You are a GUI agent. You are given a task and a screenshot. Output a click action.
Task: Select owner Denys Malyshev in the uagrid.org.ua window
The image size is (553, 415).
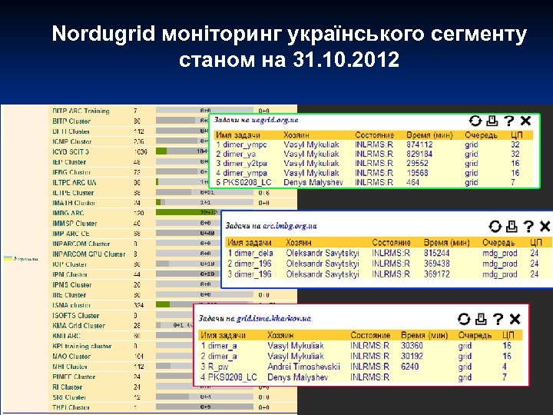click(313, 182)
